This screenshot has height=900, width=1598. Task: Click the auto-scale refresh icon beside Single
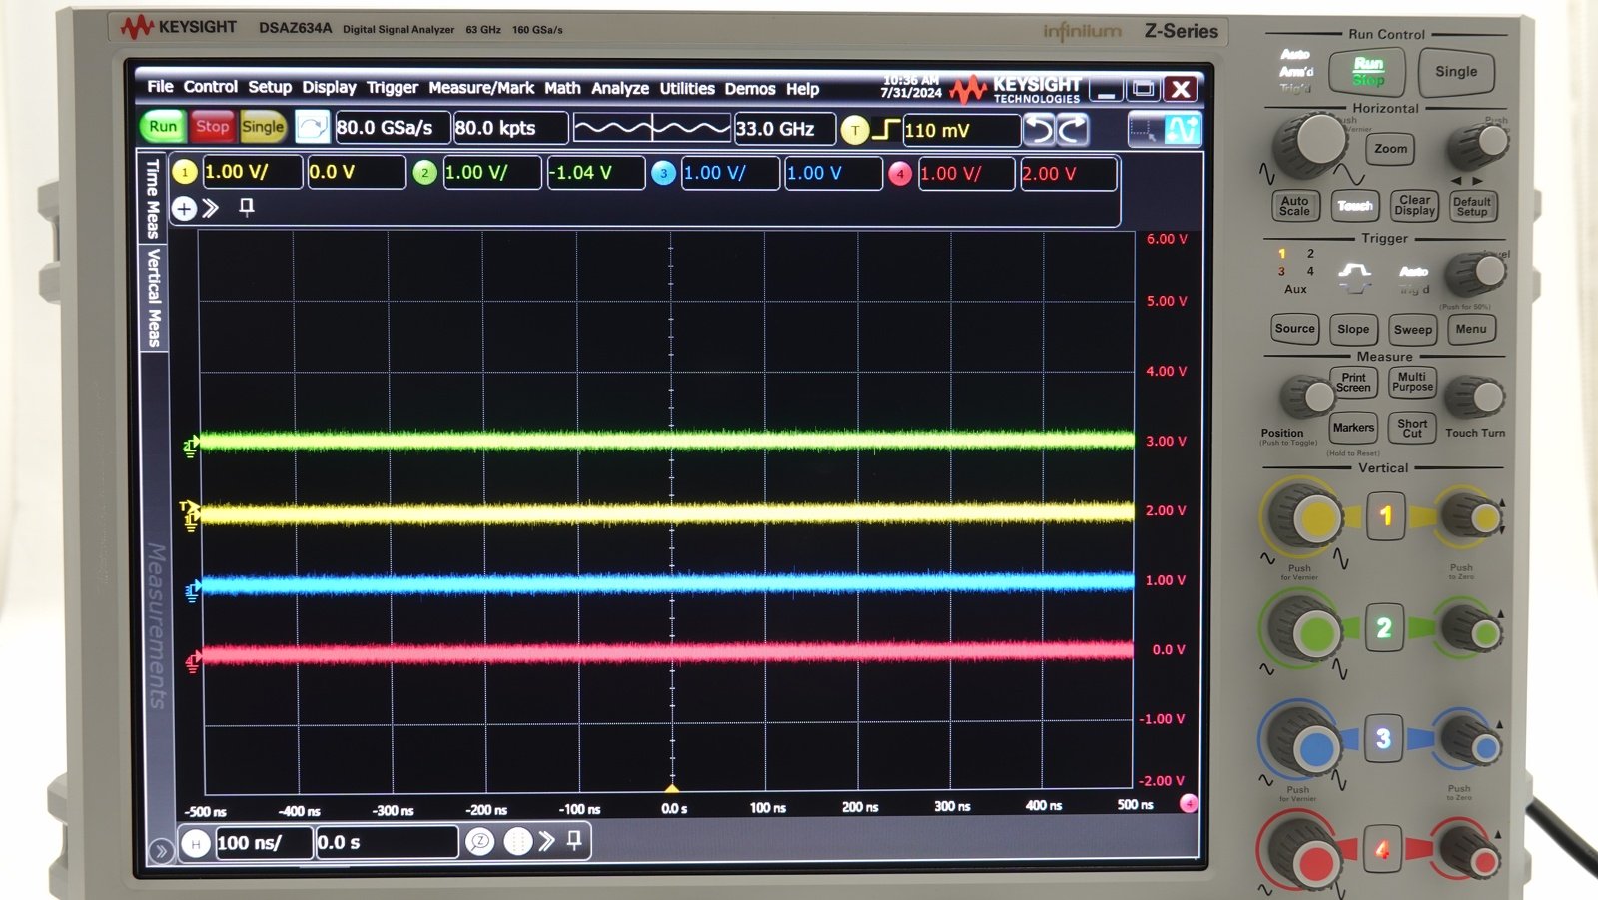(x=312, y=128)
